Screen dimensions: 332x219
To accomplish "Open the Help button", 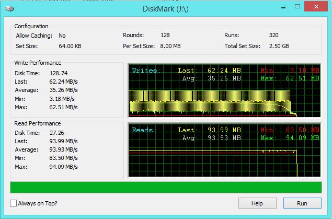I will click(257, 203).
